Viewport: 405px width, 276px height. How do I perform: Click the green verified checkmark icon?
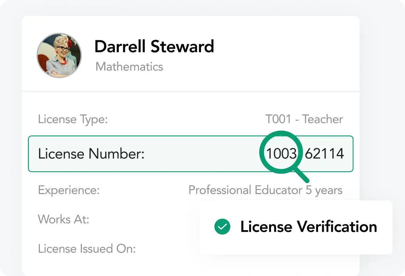(222, 227)
